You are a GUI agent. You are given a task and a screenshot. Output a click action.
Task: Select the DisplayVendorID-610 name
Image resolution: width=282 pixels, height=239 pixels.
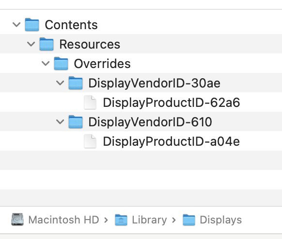click(x=150, y=122)
